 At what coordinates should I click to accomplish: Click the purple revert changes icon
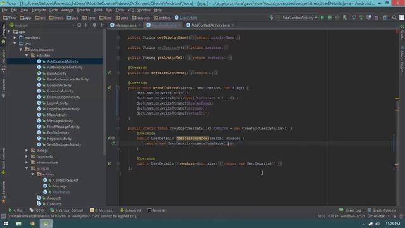[377, 18]
